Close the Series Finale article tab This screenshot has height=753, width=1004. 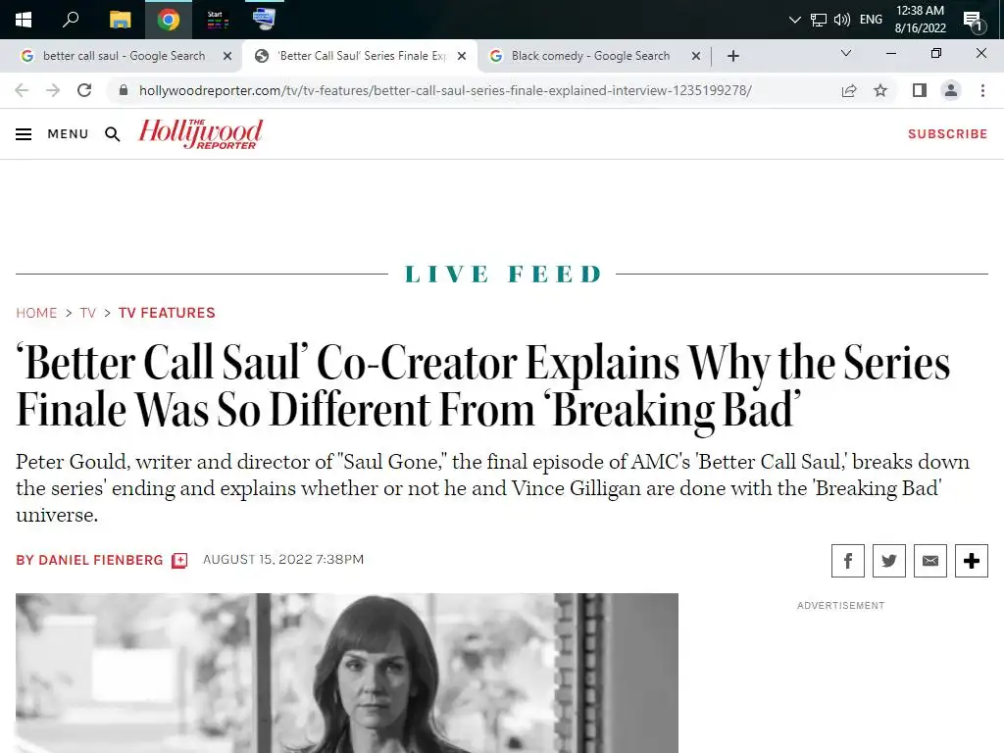pos(462,56)
